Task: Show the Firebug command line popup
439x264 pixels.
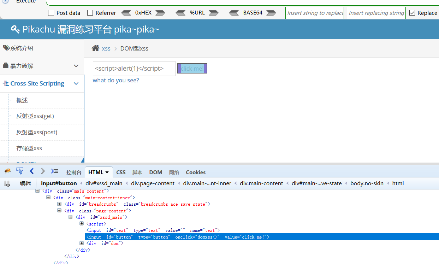Action: pos(55,171)
